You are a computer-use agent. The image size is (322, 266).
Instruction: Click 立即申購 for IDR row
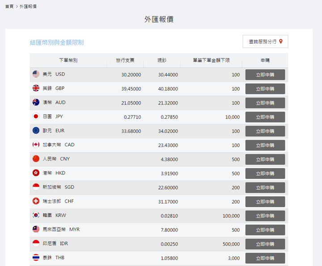click(x=265, y=244)
